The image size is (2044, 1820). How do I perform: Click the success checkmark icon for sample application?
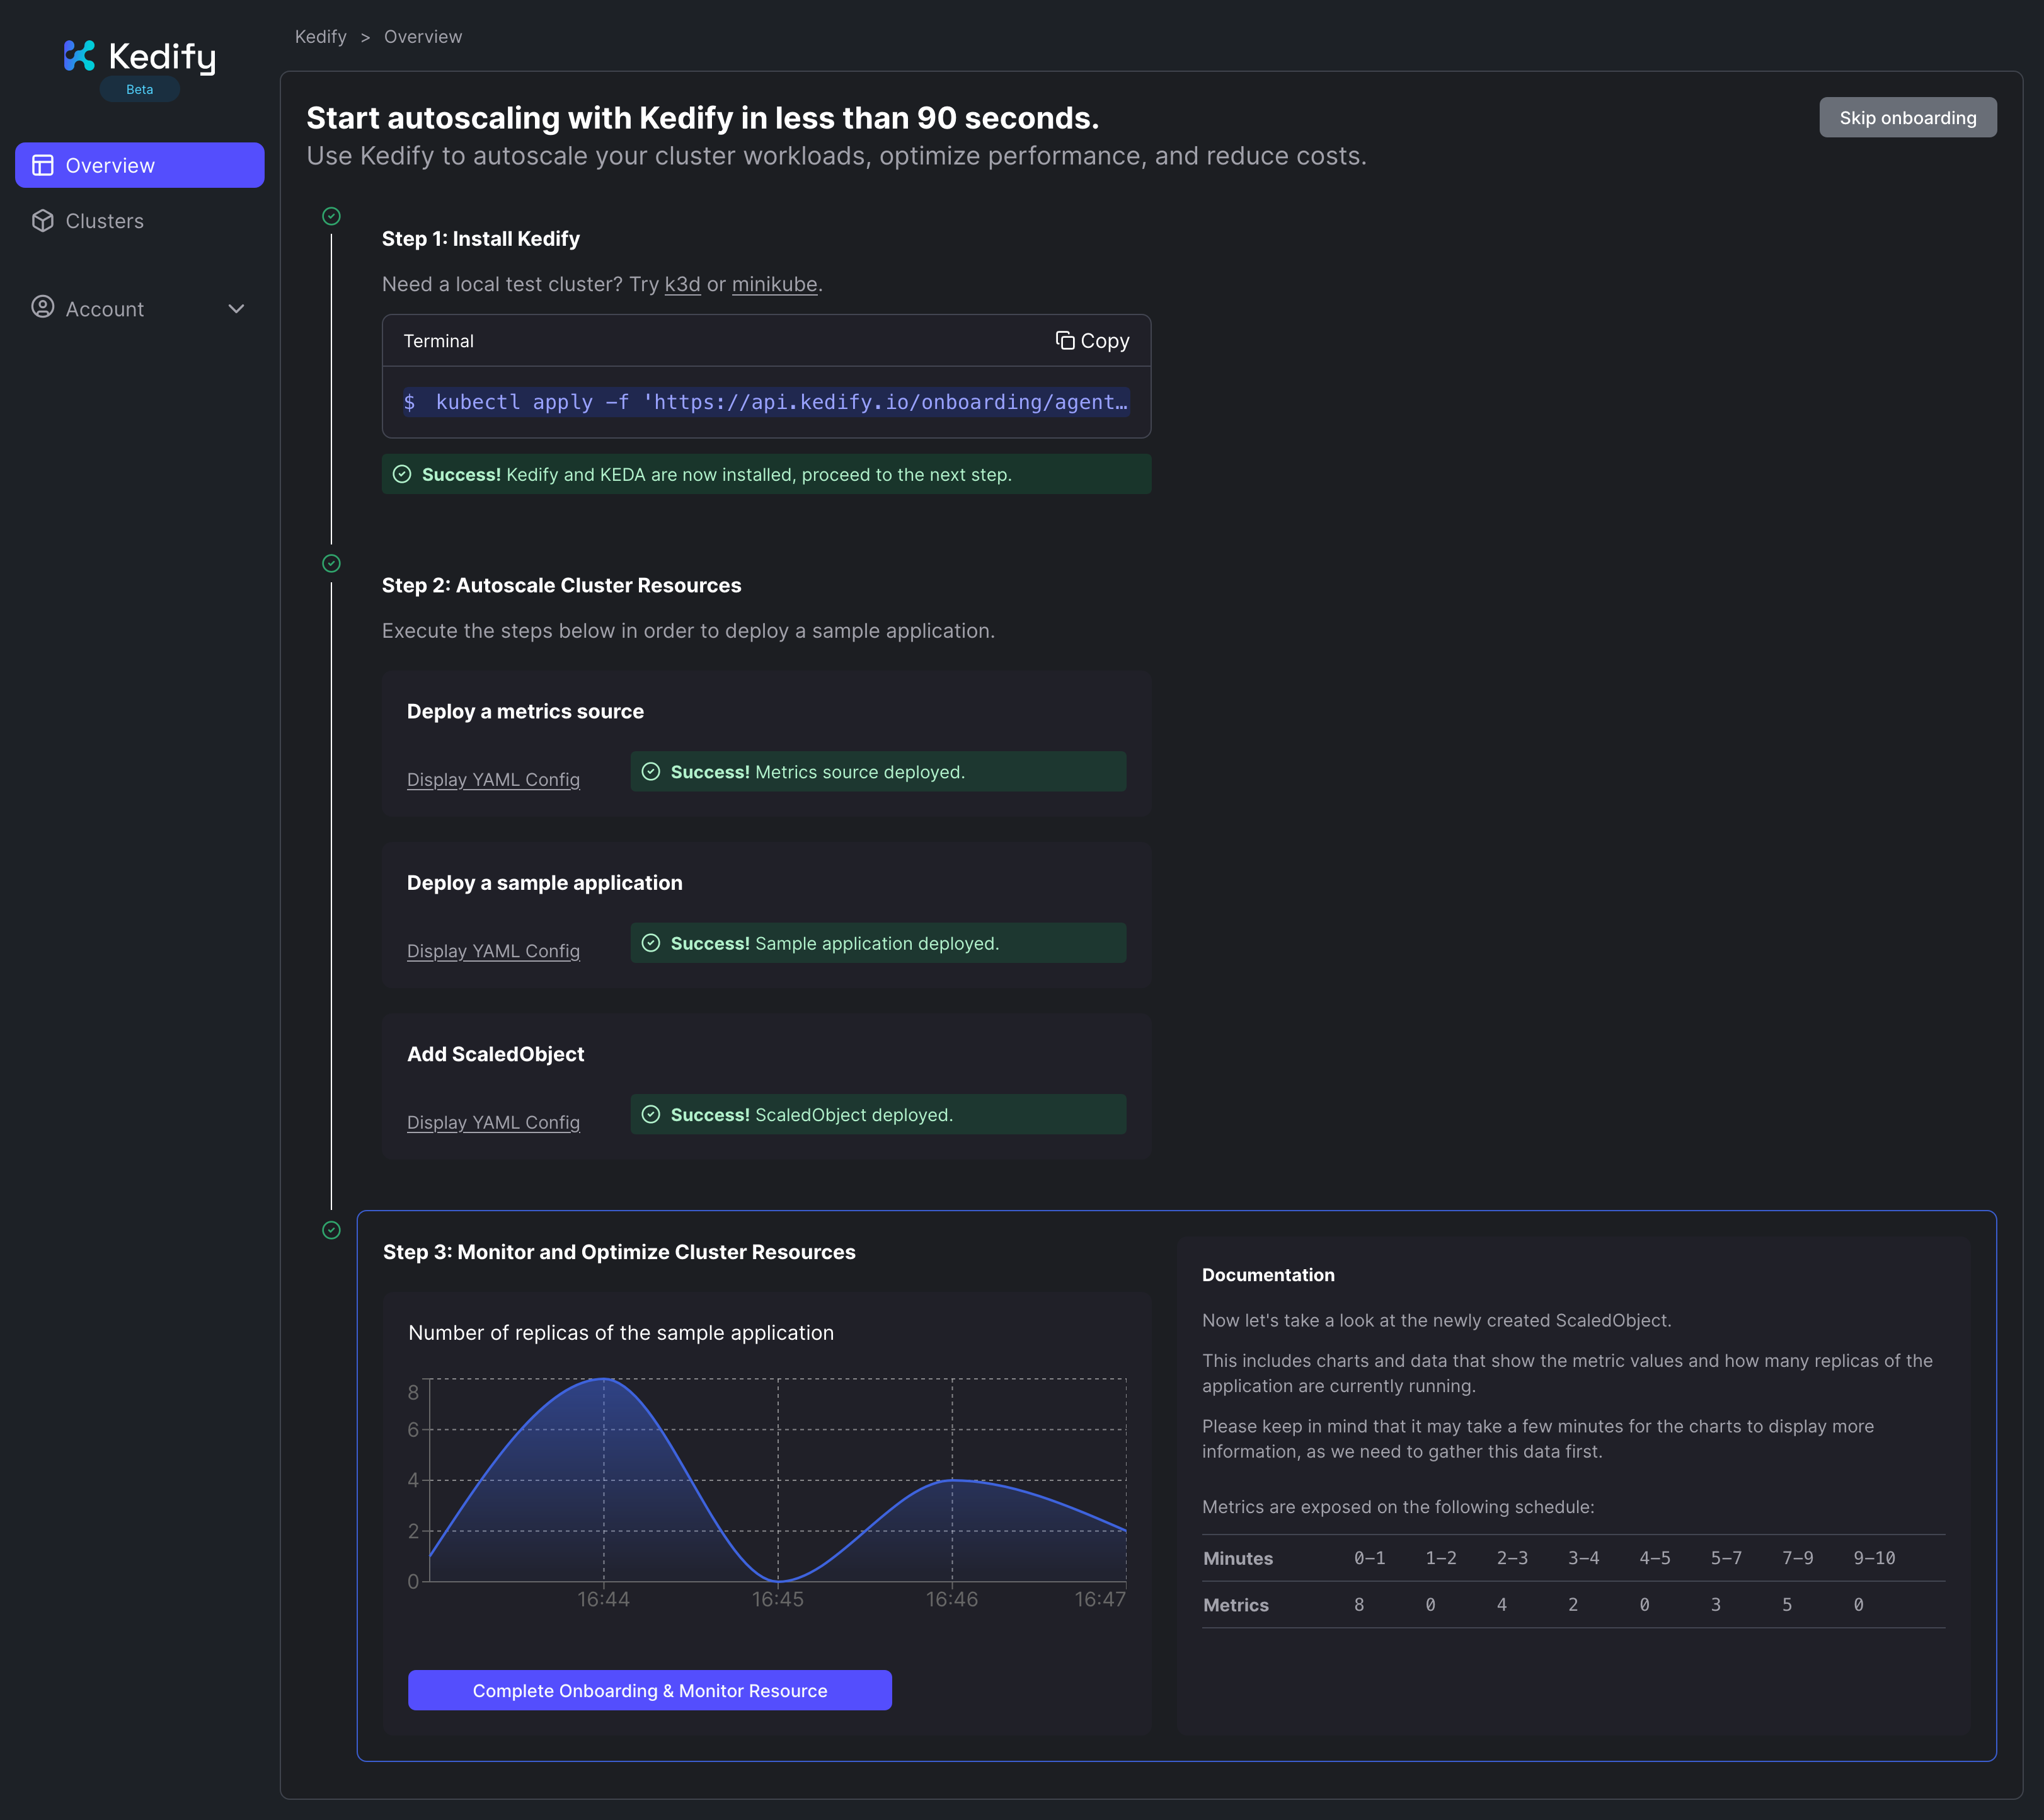click(652, 943)
